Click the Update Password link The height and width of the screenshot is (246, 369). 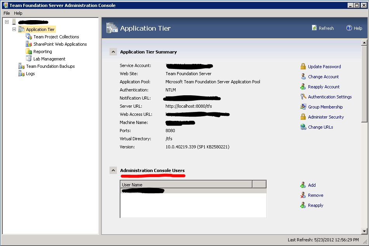pyautogui.click(x=324, y=66)
